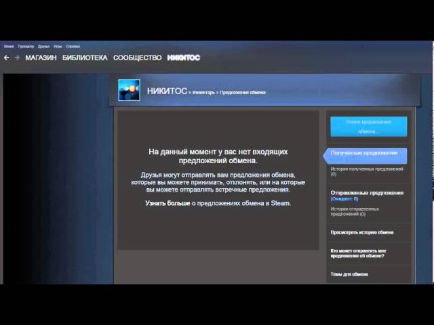The width and height of the screenshot is (434, 325).
Task: Open the НИКИТОС profile name link in header
Action: [167, 91]
